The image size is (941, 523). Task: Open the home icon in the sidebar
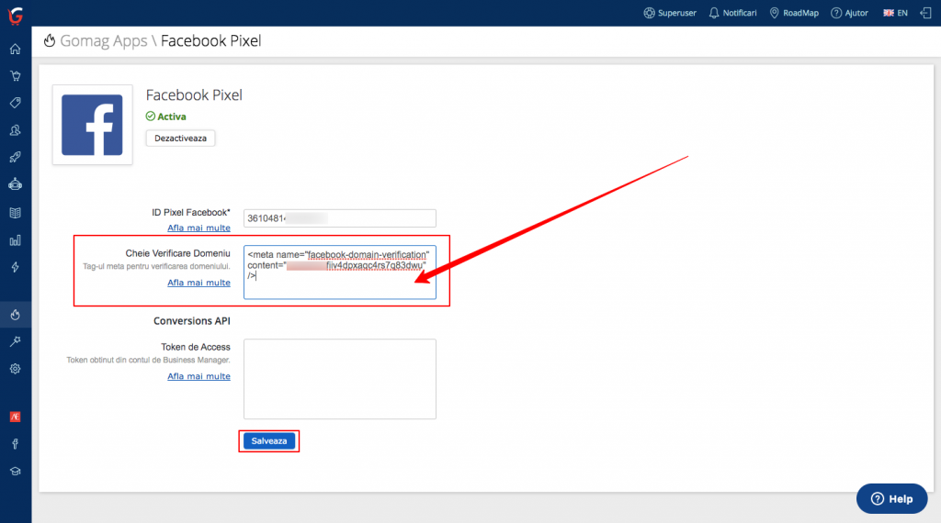(16, 50)
